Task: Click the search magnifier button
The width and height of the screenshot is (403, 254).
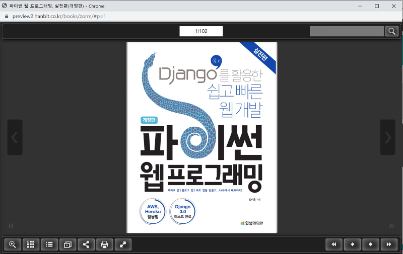Action: 392,31
